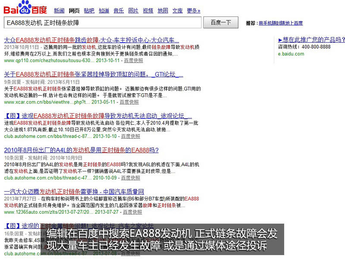Open 用手机随时随地上百度 recommendation link

(x=281, y=23)
